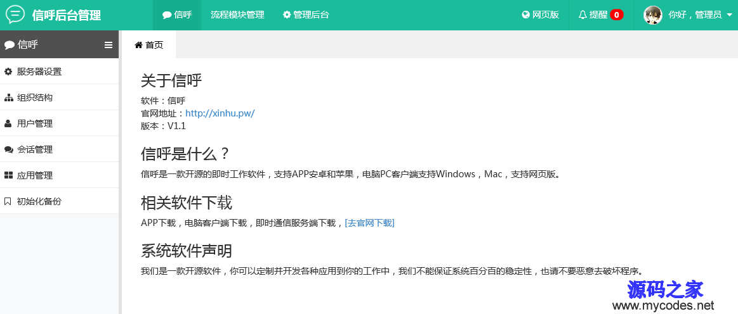The height and width of the screenshot is (314, 738).
Task: Open 组织结构 in the sidebar
Action: click(x=59, y=97)
